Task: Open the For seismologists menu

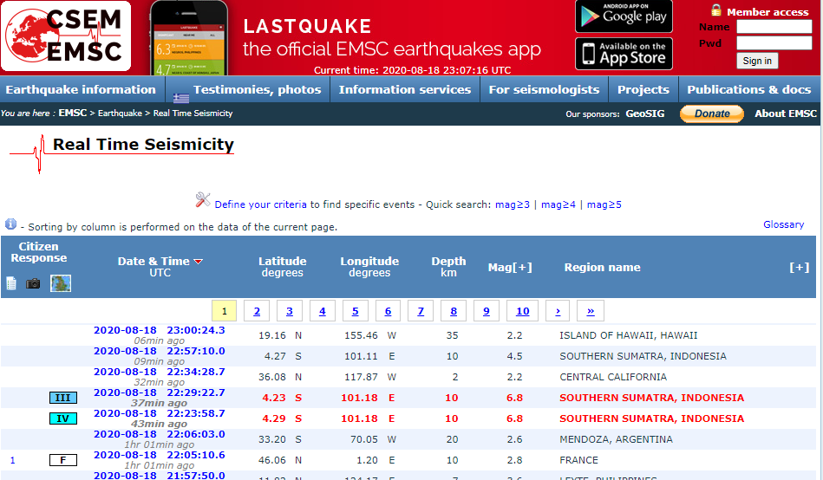Action: (x=544, y=89)
